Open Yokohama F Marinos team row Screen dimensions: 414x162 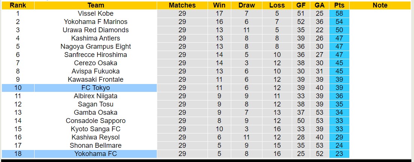pos(96,22)
